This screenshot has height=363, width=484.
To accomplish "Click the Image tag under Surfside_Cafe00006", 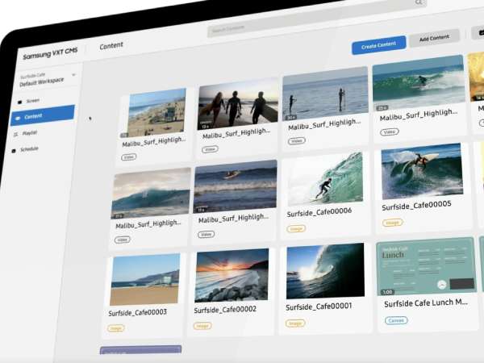I will click(296, 229).
